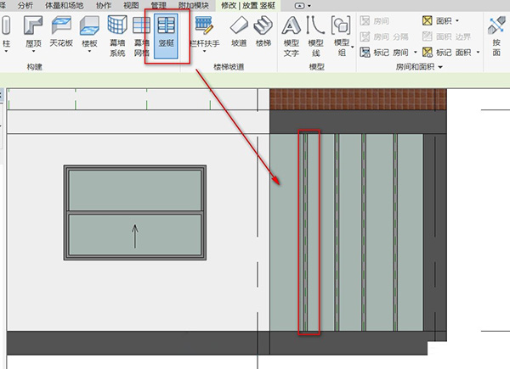Viewport: 510px width, 369px height.
Task: Select the 坡道 (Ramp) tool
Action: [x=239, y=31]
